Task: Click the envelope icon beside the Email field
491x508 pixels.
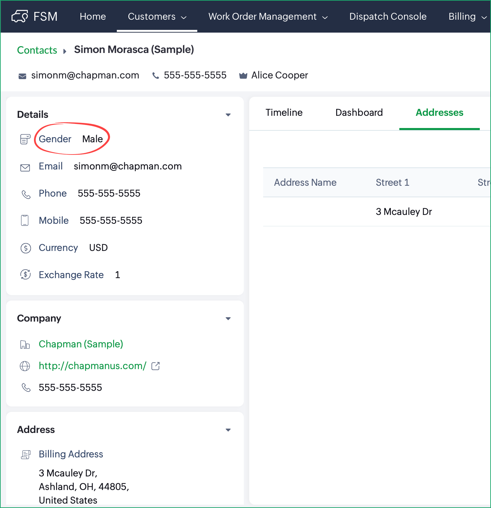Action: tap(25, 167)
